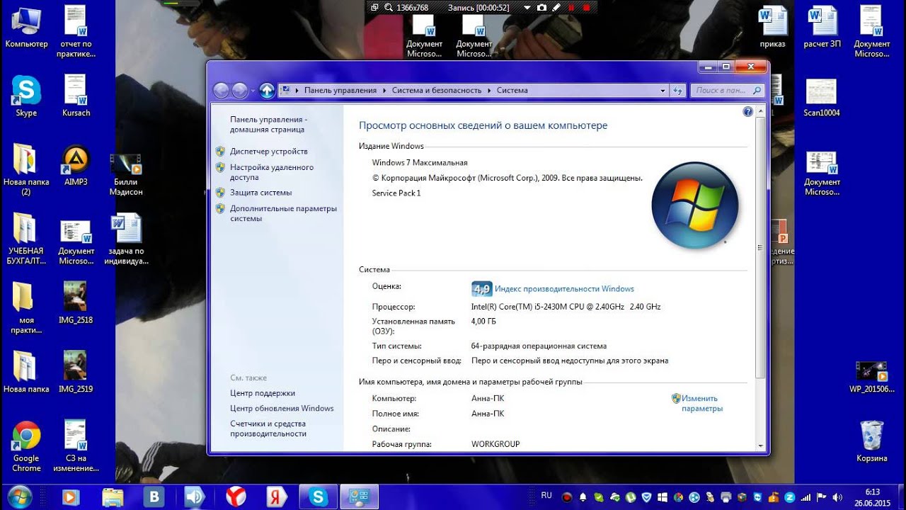Click the 'Изменить параметры' link

[x=701, y=403]
